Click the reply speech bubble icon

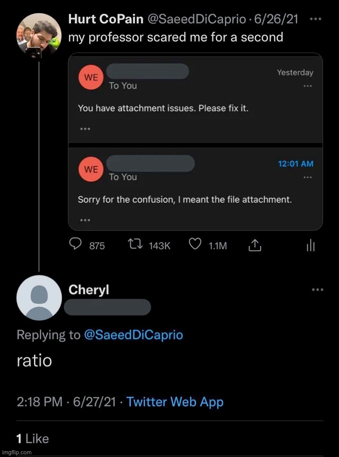76,244
